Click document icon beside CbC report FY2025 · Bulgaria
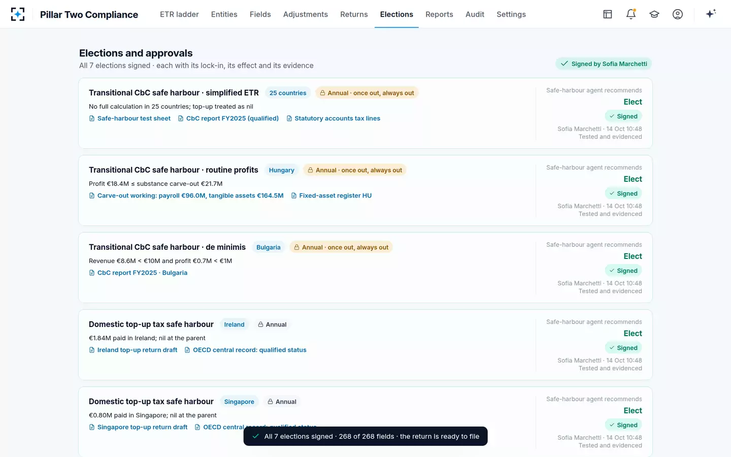 [92, 273]
